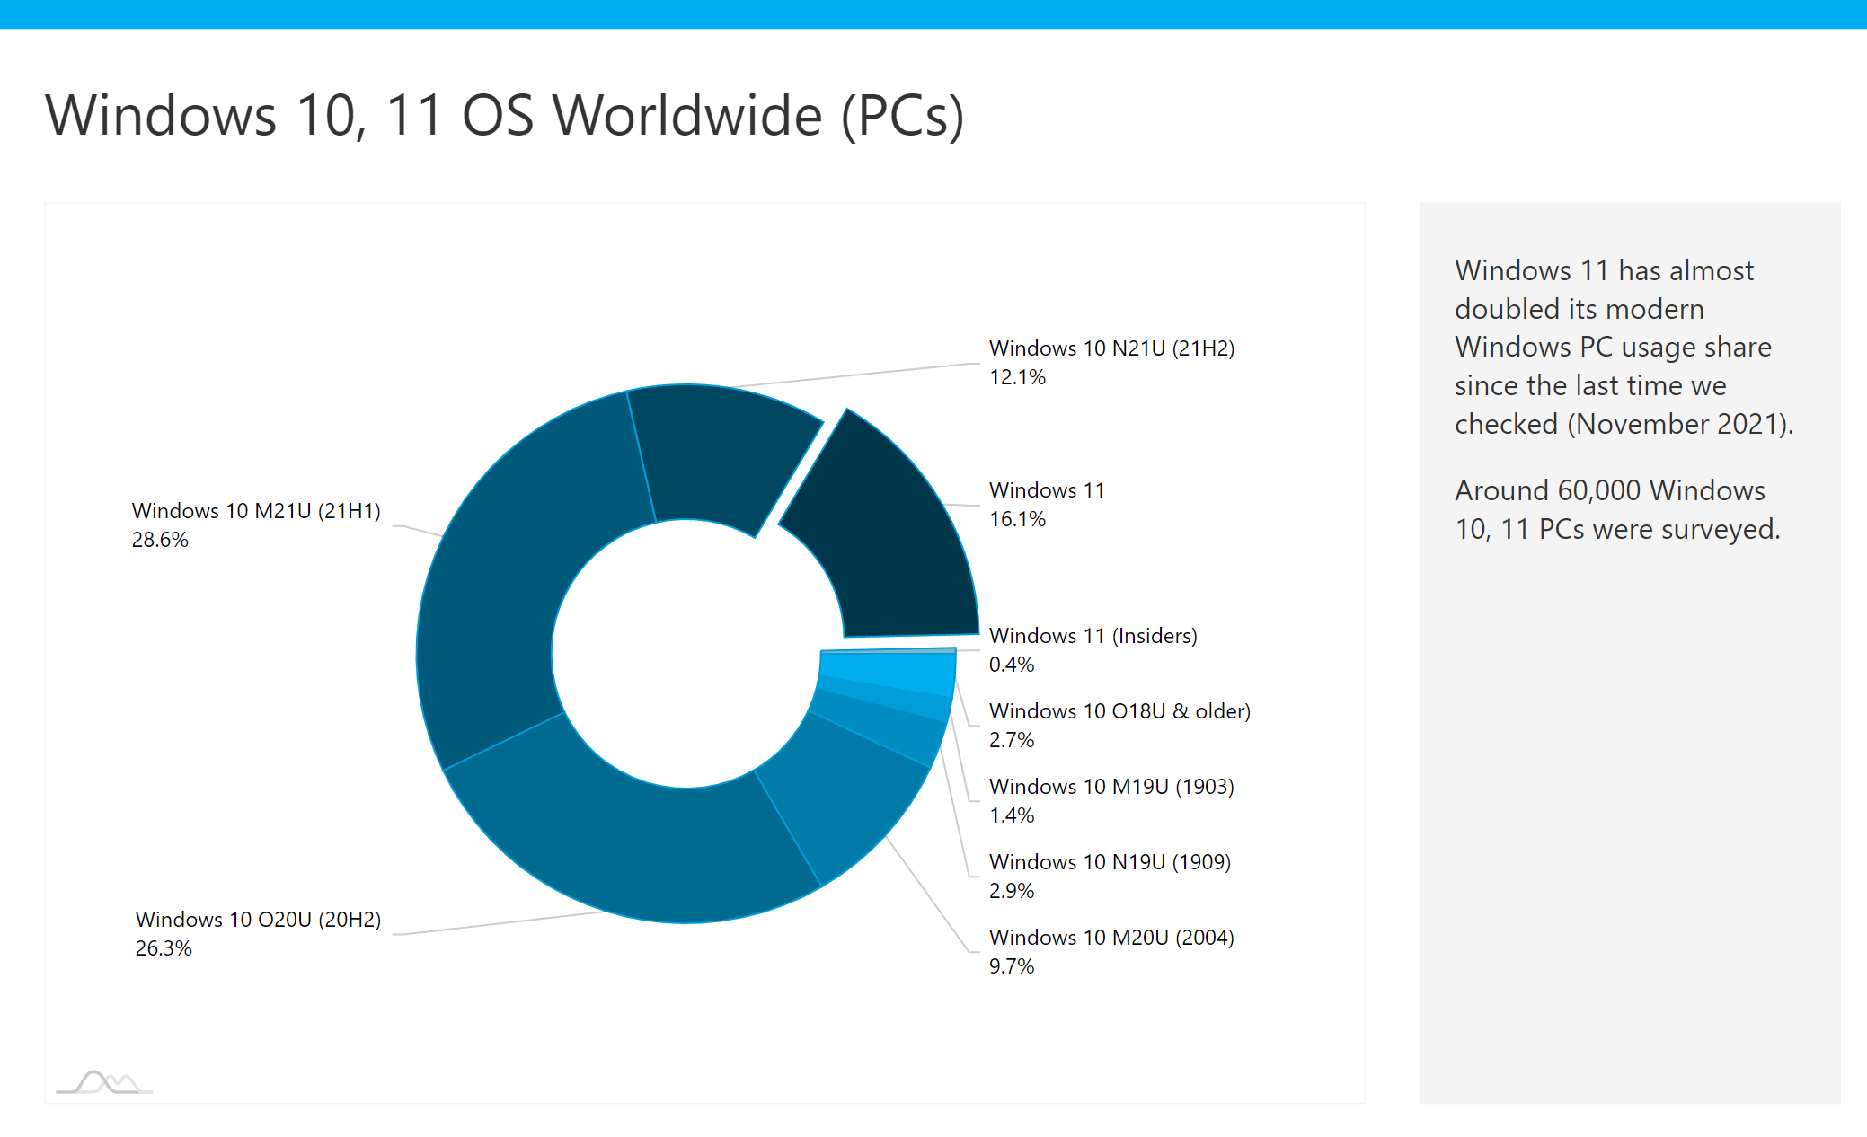Viewport: 1867px width, 1137px height.
Task: Click the AdDuplex logo icon in chart corner
Action: [x=105, y=1081]
